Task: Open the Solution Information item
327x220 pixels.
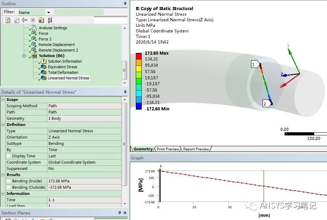Action: pos(65,61)
